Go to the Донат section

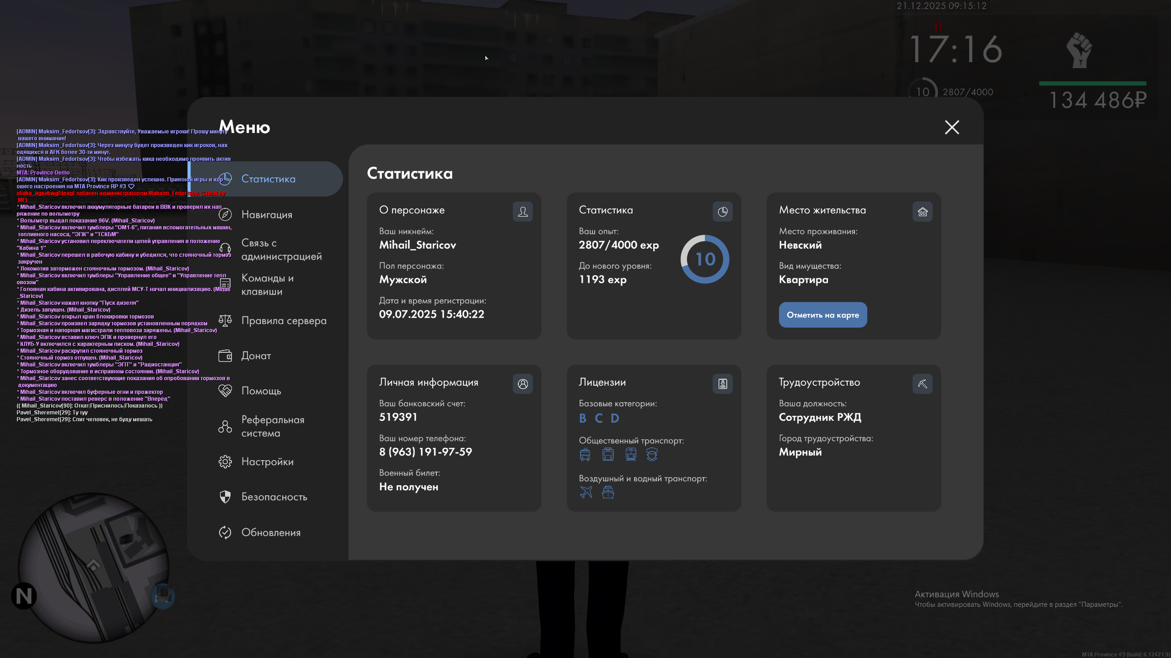click(x=256, y=356)
